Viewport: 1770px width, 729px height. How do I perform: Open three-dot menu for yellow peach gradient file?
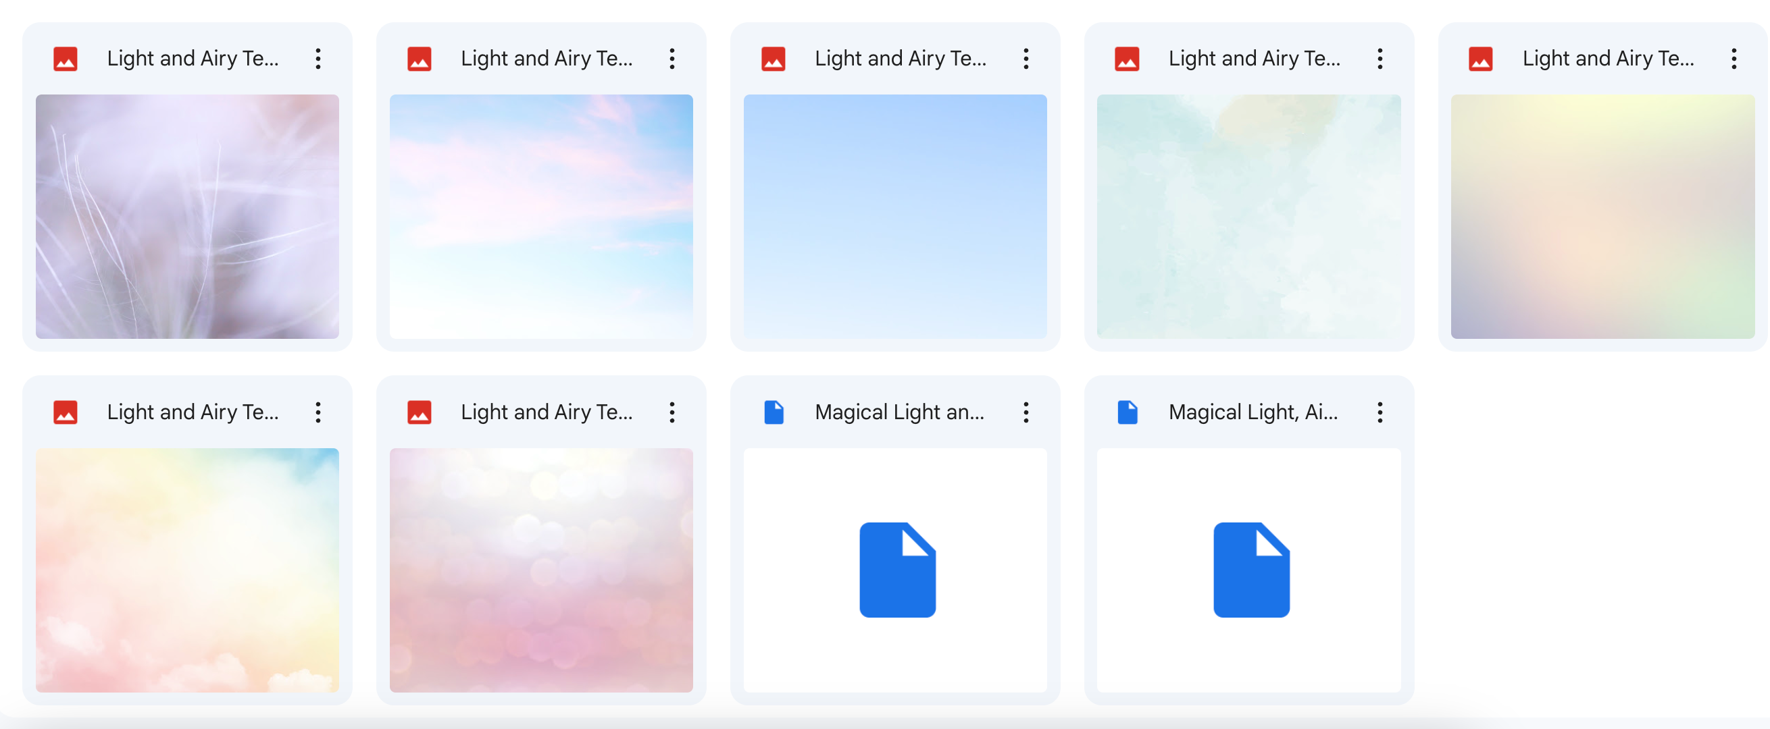(1733, 59)
